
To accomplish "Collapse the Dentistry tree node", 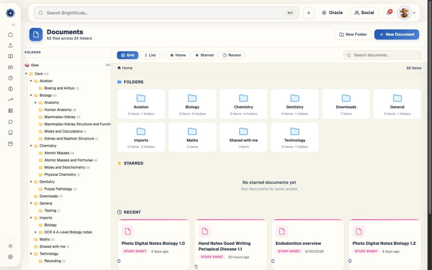I will [x=31, y=182].
